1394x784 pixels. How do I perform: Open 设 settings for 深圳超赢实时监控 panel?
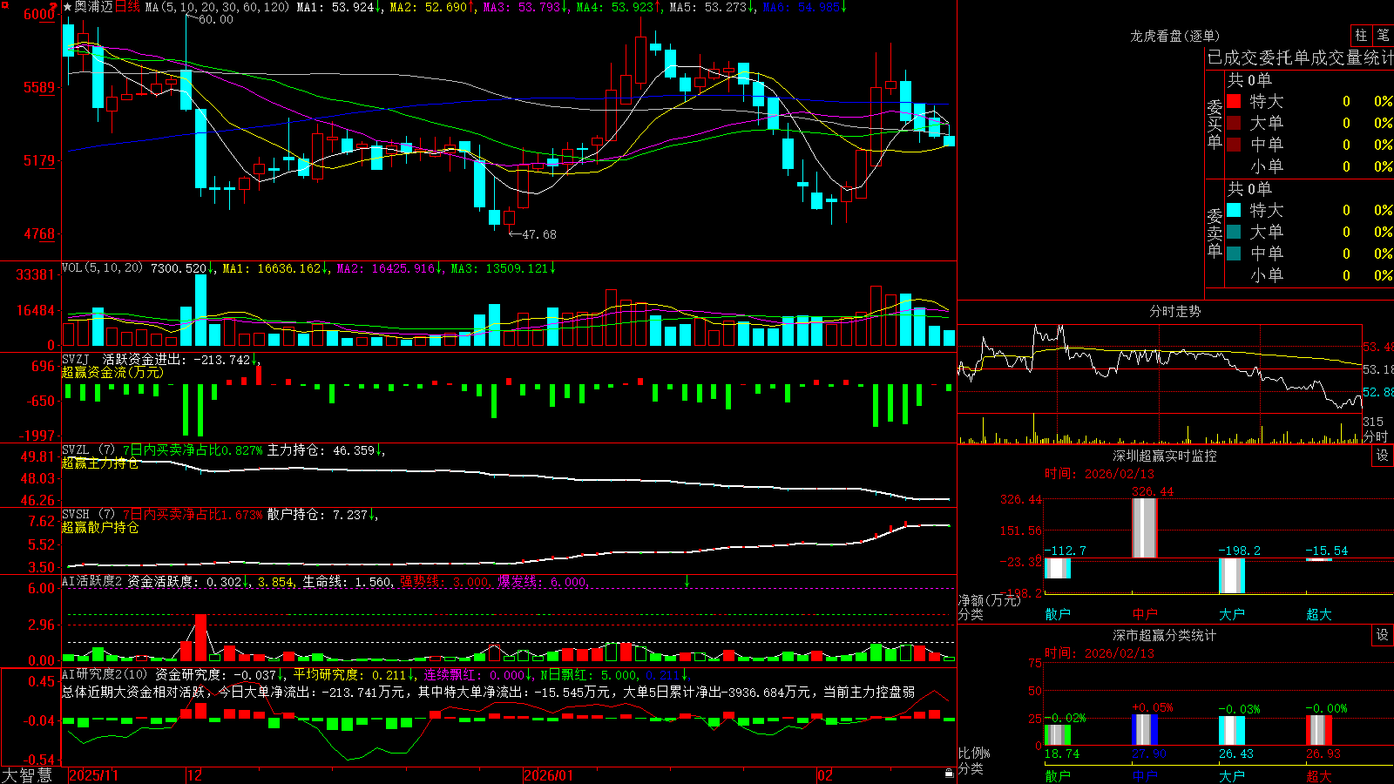point(1383,456)
